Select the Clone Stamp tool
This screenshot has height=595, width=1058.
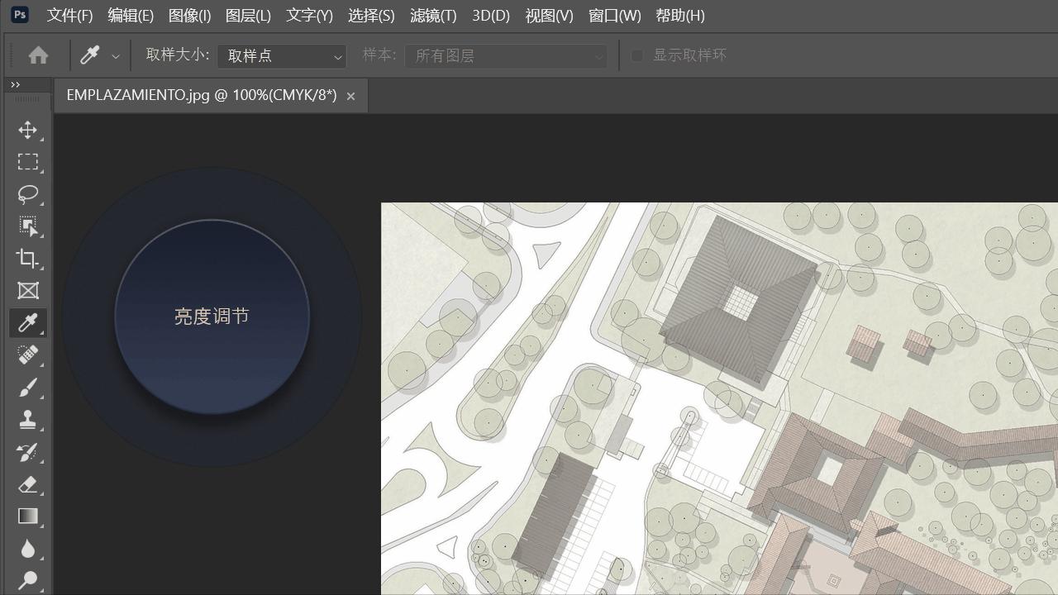(27, 419)
